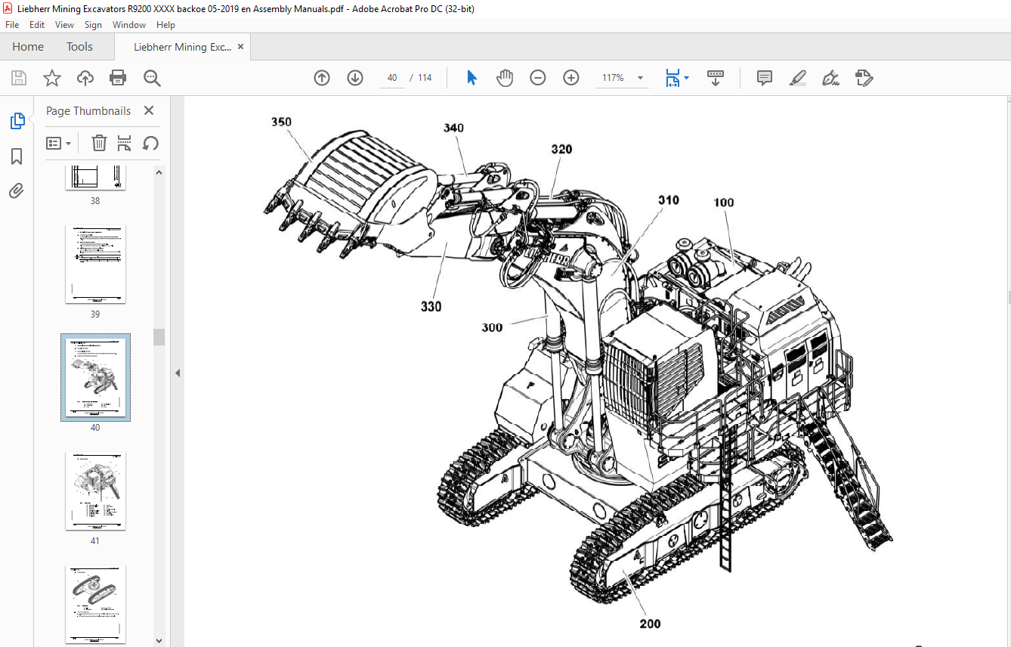Toggle scrolling mode keyboard icon
This screenshot has width=1011, height=647.
pos(716,78)
